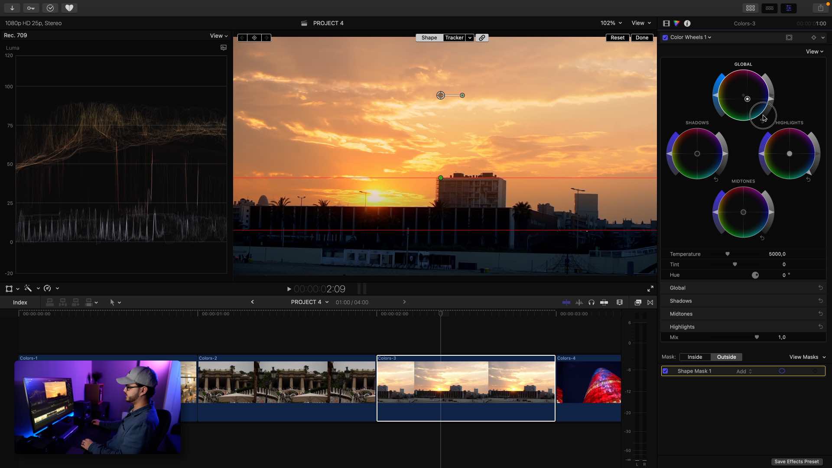Screen dimensions: 832x468
Task: Disable the Color Wheels 1 checkbox
Action: point(665,38)
